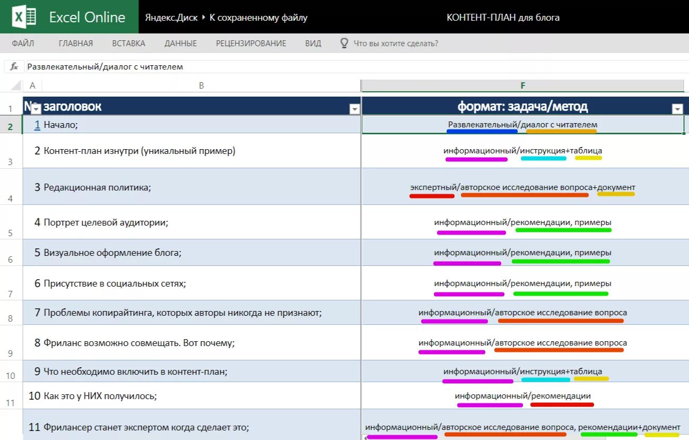Click the Excel Online logo icon
689x440 pixels.
(x=24, y=16)
